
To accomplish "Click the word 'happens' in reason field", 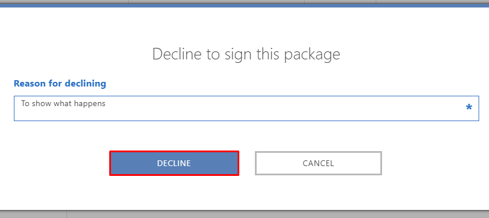I will [92, 104].
